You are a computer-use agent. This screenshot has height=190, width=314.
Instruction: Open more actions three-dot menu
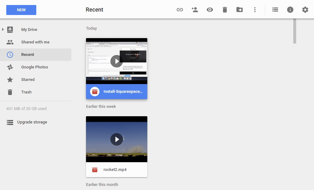[255, 10]
